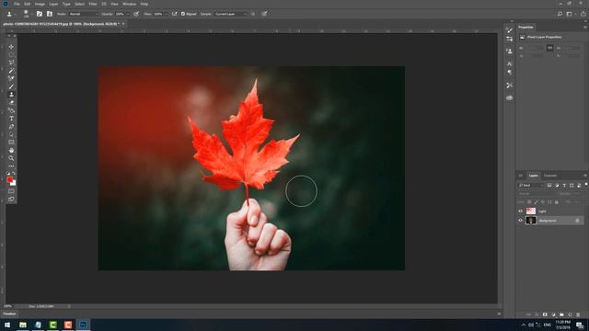Select the Spot Healing Brush tool

point(11,78)
